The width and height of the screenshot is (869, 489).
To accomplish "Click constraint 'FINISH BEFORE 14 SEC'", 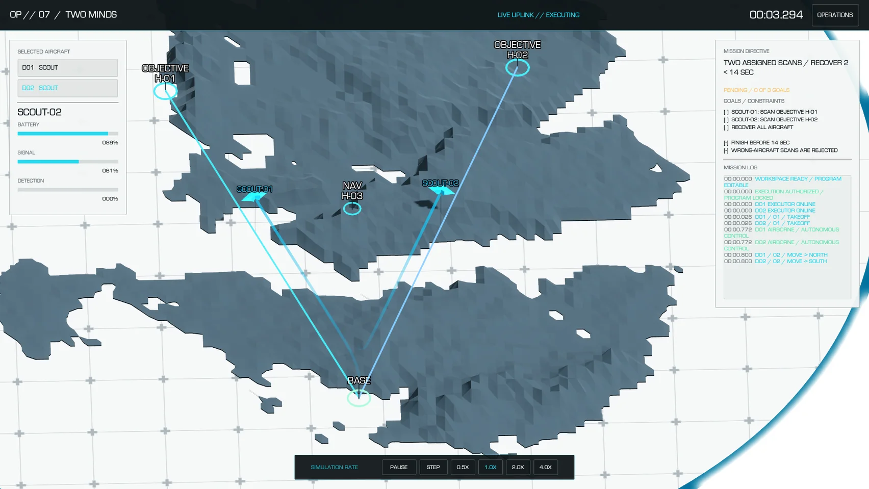I will click(756, 143).
